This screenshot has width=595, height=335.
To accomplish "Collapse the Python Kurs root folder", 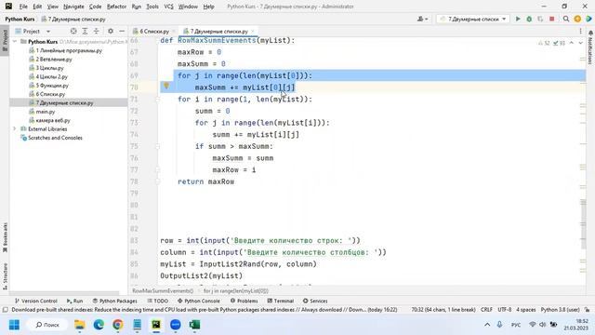I will coord(15,41).
